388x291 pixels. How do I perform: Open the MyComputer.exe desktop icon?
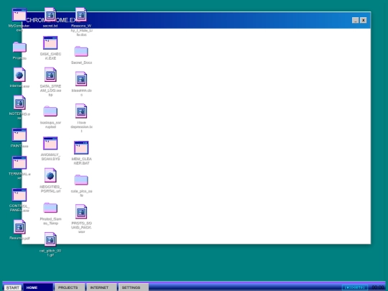click(19, 15)
